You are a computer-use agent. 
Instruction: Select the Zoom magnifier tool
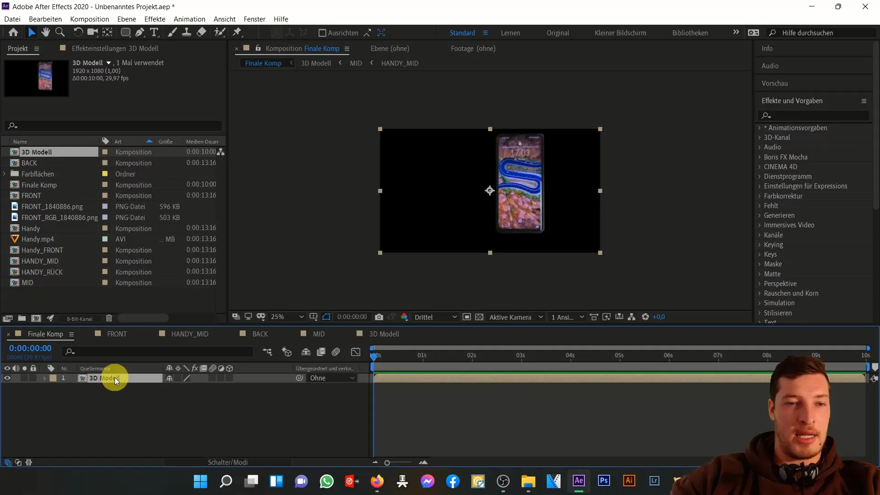[60, 33]
